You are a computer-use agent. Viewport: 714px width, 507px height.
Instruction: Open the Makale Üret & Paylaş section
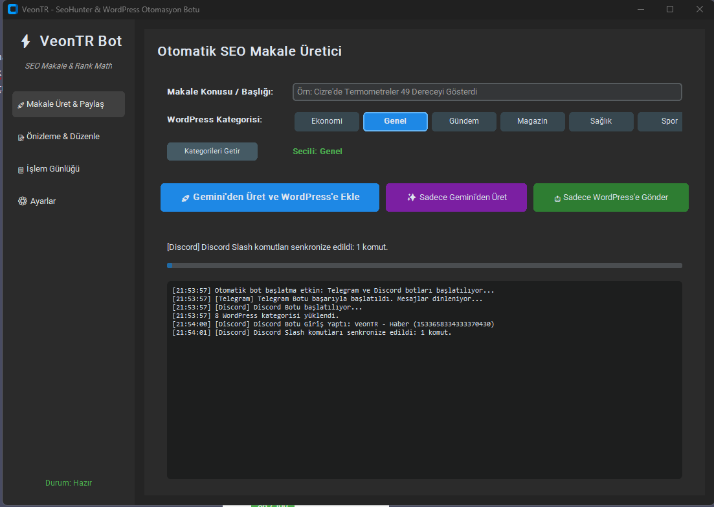click(69, 104)
